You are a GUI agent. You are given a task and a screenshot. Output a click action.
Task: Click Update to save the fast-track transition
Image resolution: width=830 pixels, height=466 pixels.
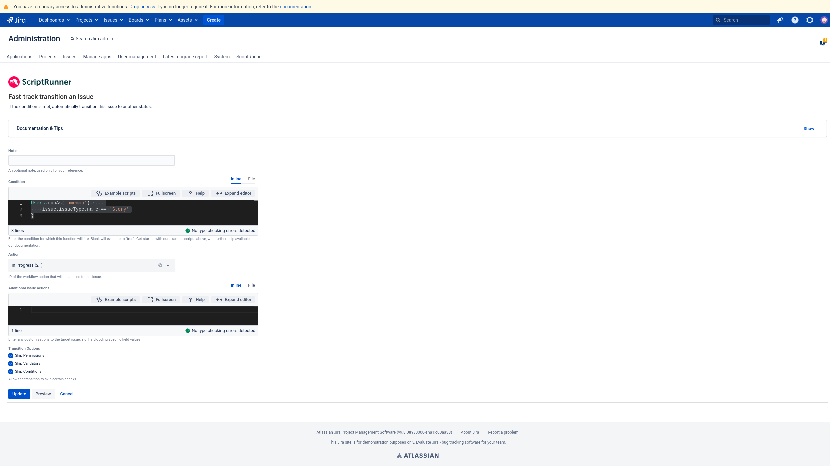click(x=19, y=394)
